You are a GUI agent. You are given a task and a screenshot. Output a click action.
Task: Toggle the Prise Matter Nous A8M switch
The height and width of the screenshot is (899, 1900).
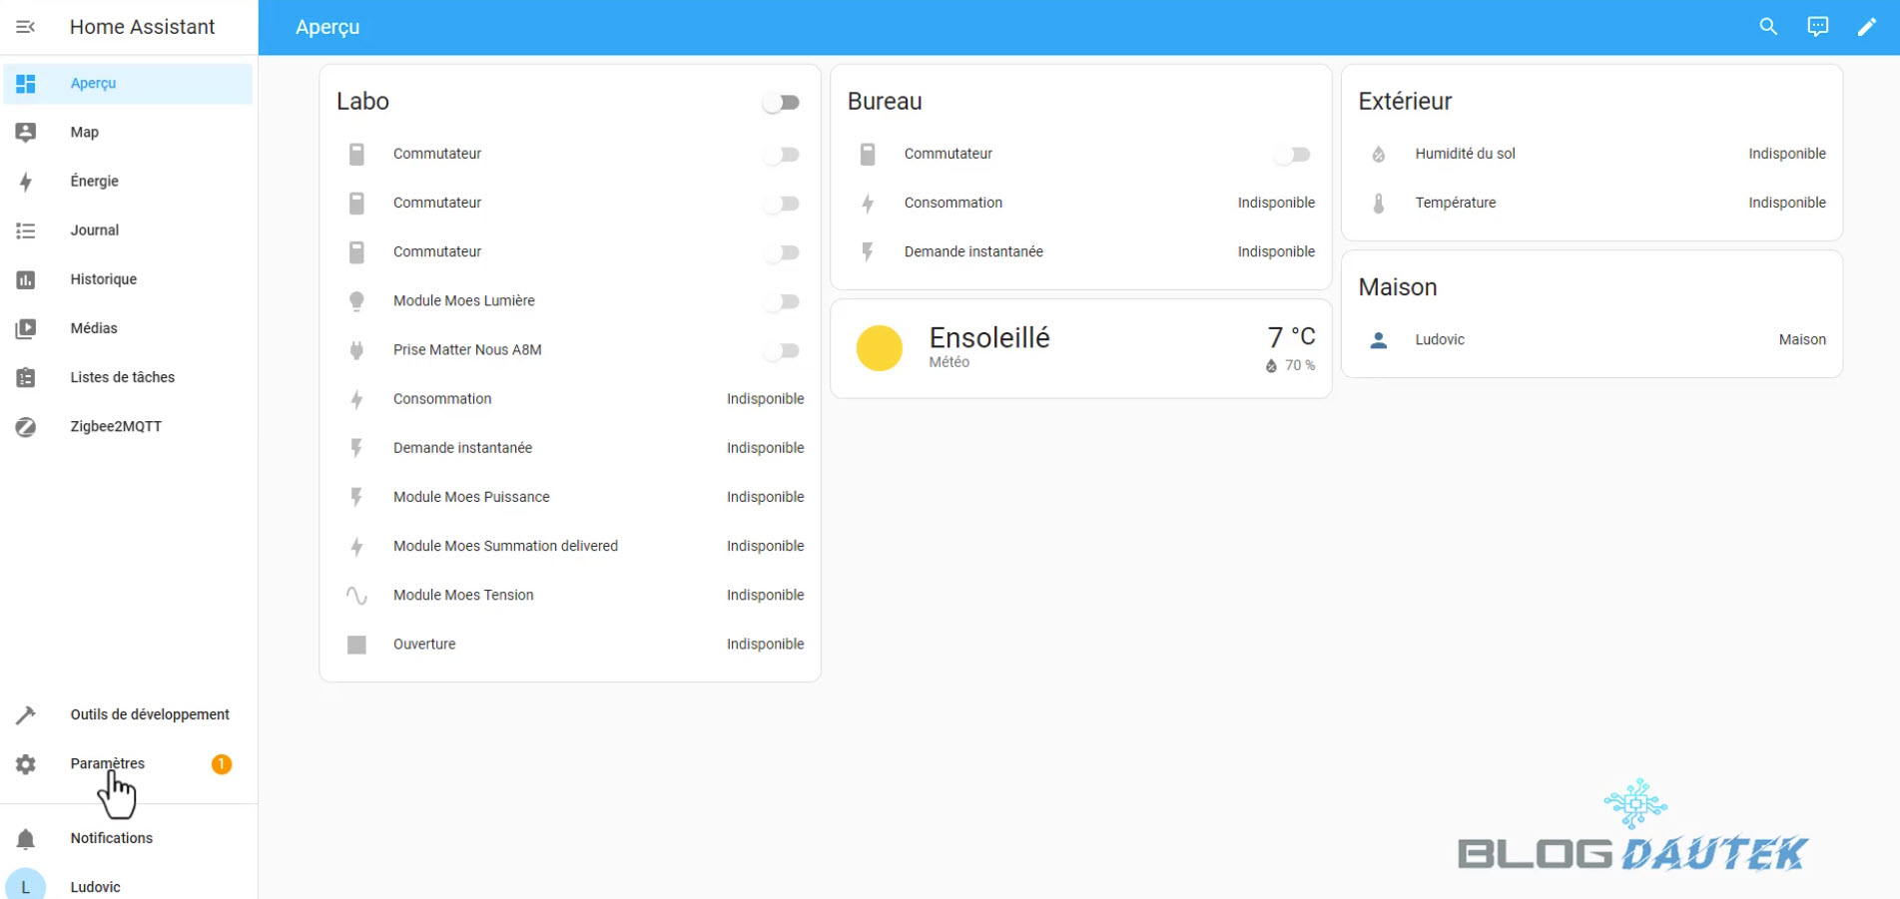[782, 350]
